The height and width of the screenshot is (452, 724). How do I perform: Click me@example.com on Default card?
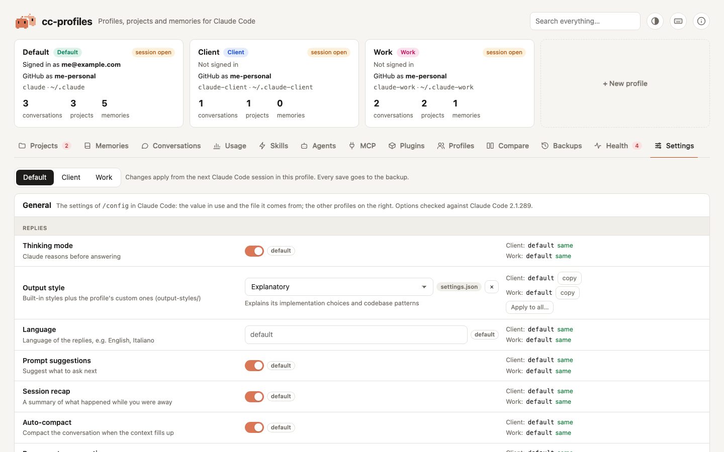(x=91, y=64)
